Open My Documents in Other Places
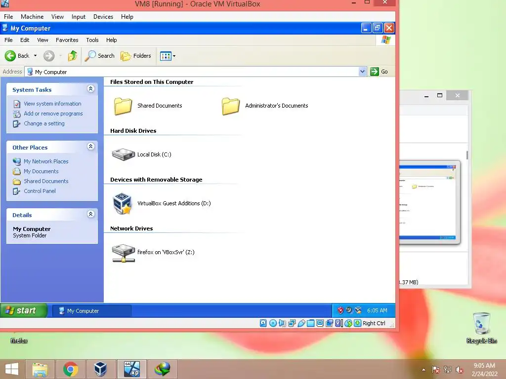This screenshot has height=379, width=506. tap(41, 171)
